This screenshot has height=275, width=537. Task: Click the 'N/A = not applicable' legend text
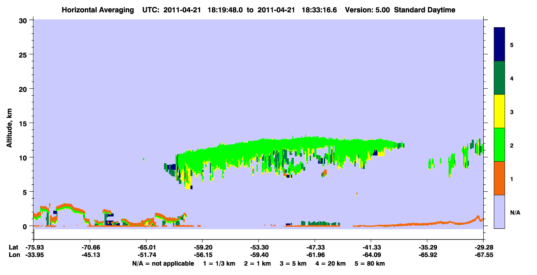pyautogui.click(x=163, y=263)
